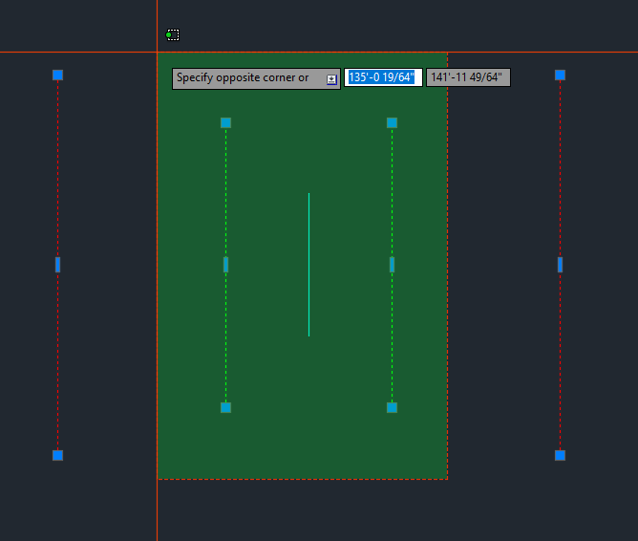Open the dynamic prompt options dropdown icon
This screenshot has width=638, height=541.
click(331, 79)
